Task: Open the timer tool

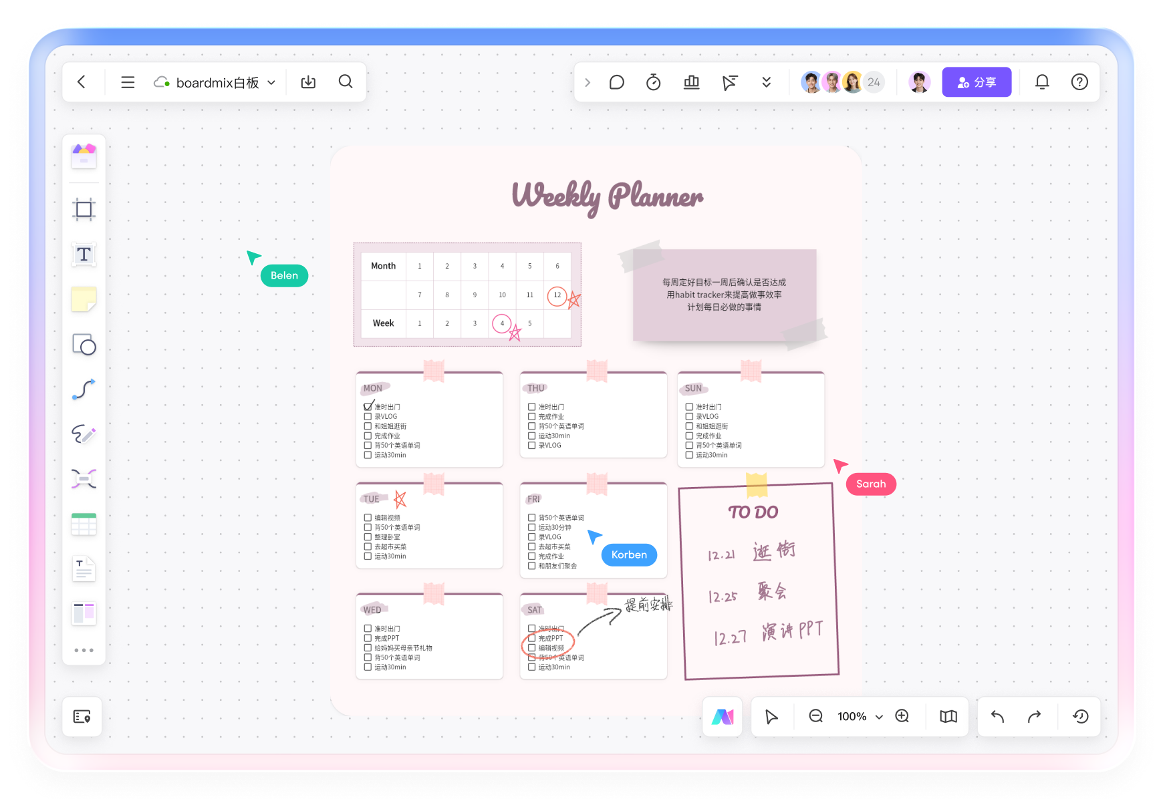Action: click(x=653, y=82)
